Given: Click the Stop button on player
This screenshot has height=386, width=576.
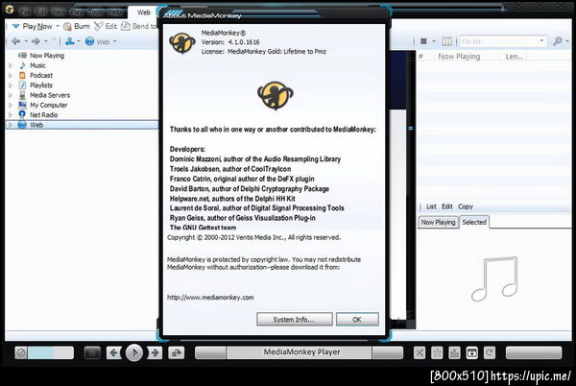Looking at the screenshot, I should tap(92, 353).
